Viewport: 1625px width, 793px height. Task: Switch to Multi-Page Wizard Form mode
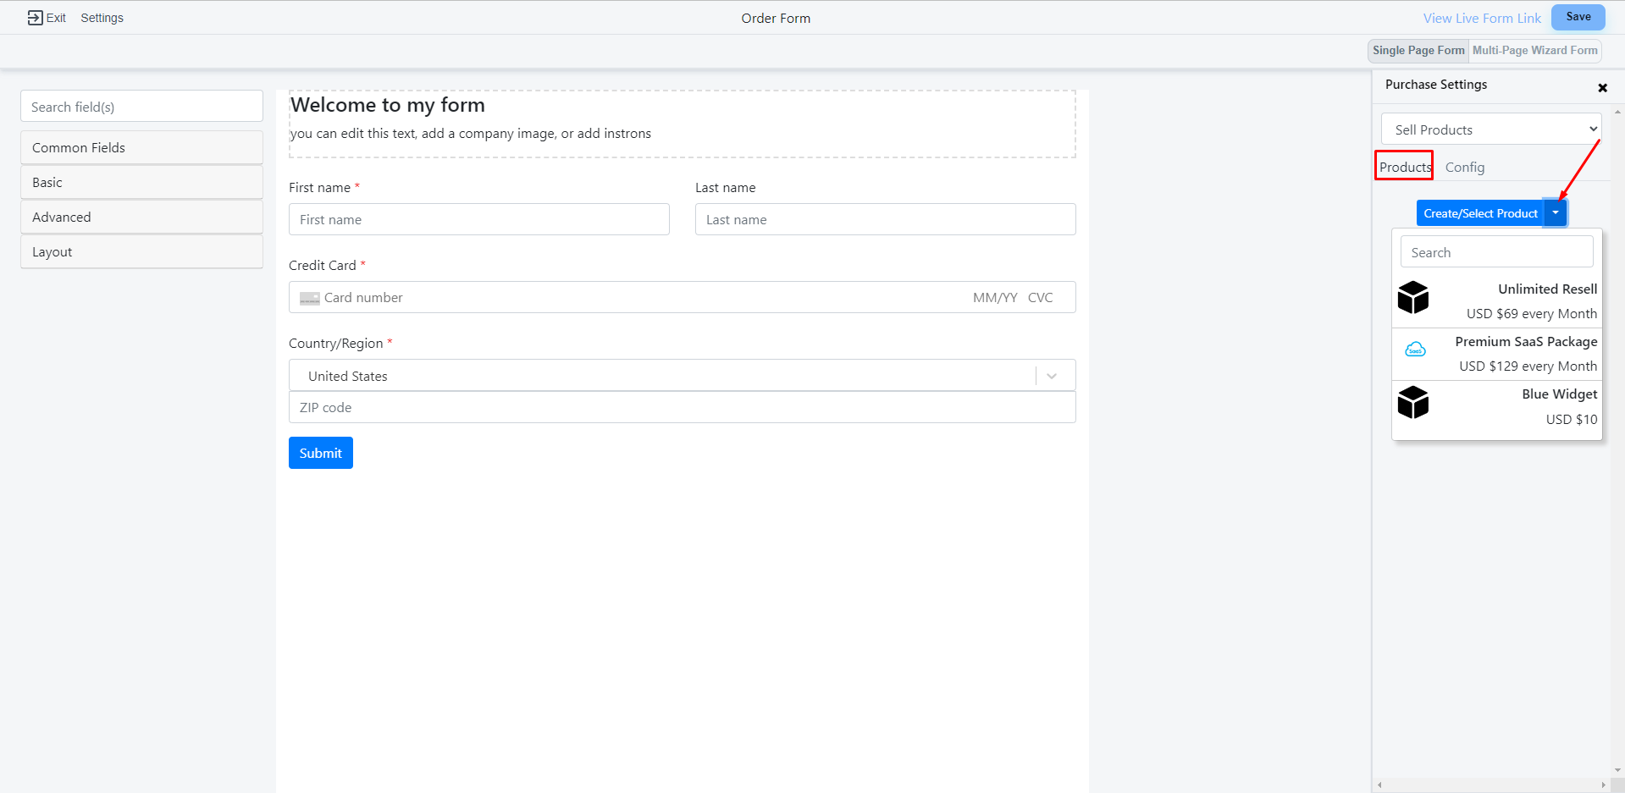tap(1534, 51)
